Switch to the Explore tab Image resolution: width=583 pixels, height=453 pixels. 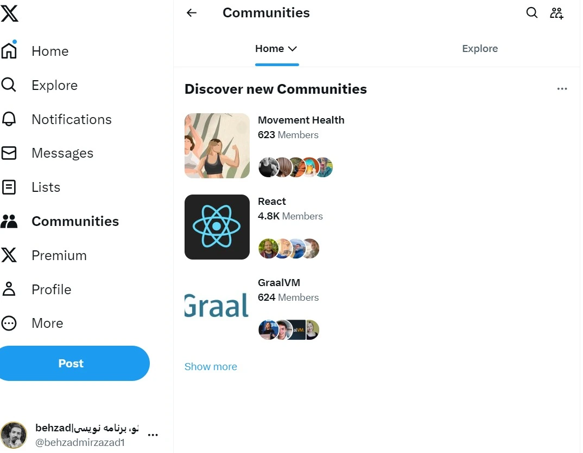(x=480, y=48)
